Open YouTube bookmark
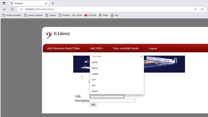 [x=90, y=15]
